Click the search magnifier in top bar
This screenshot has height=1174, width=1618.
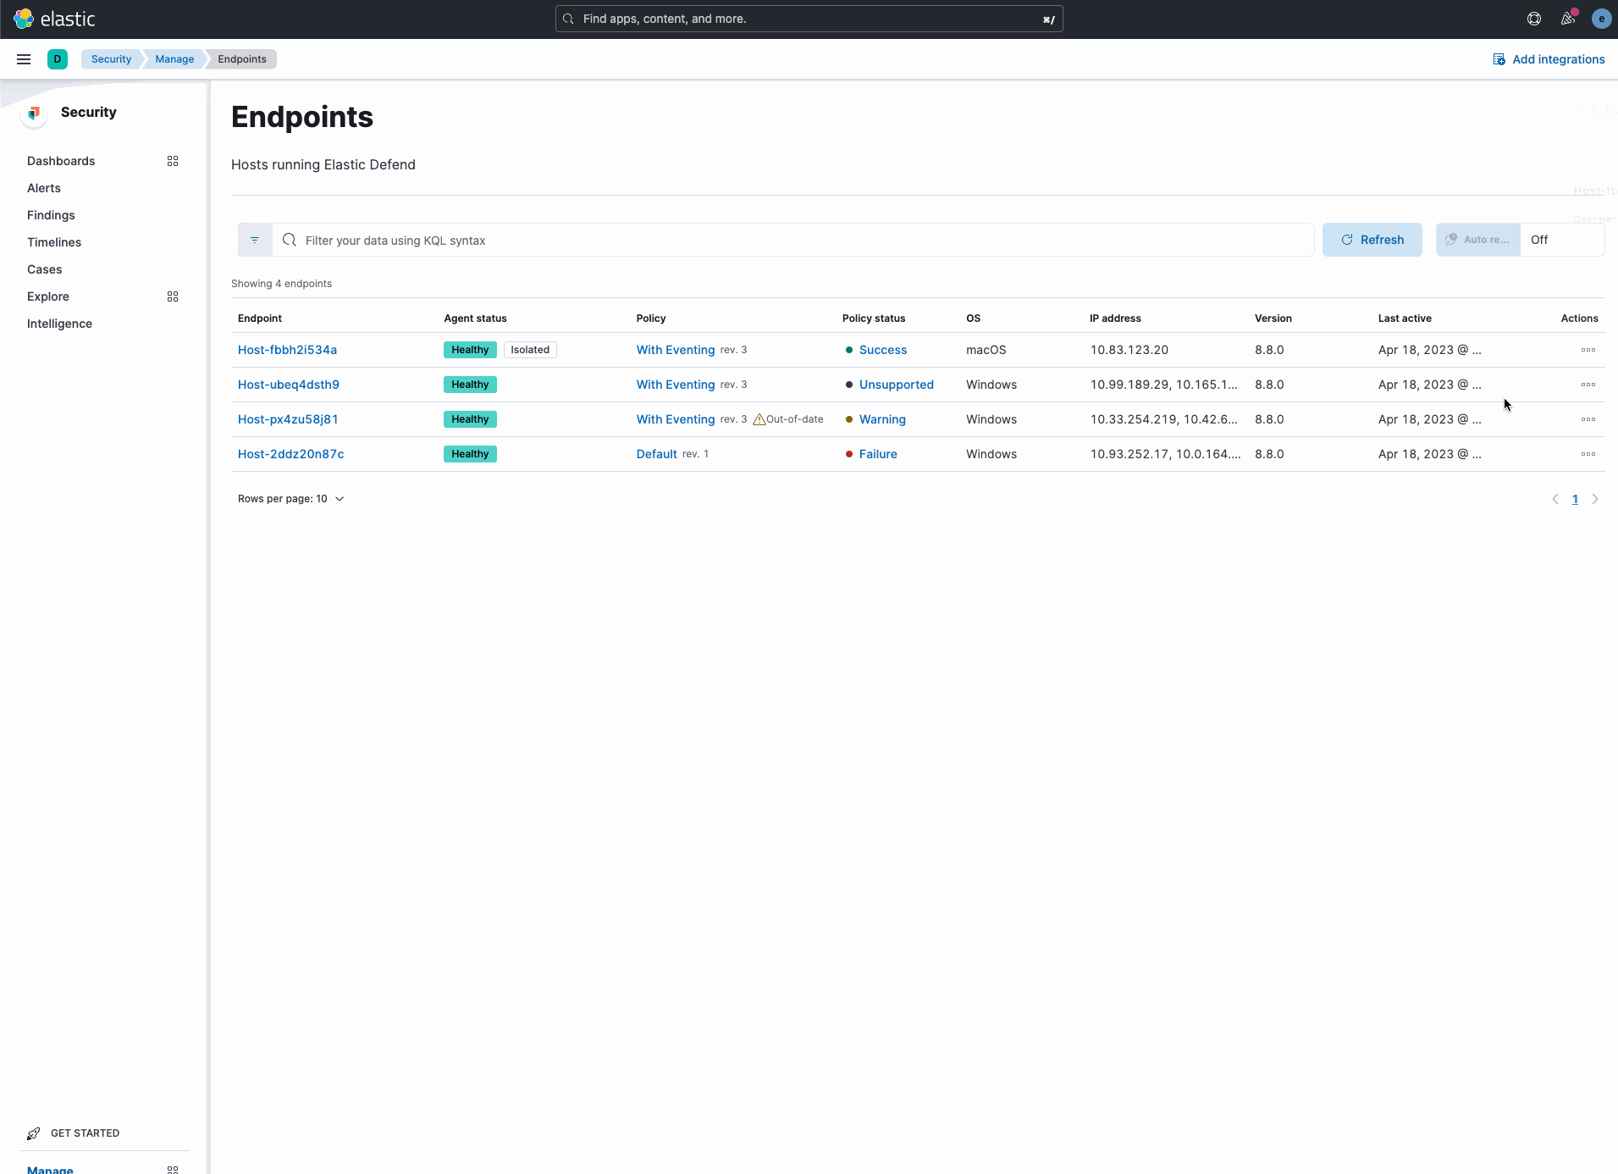click(568, 19)
